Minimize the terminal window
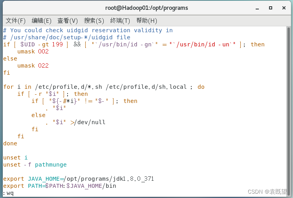The image size is (293, 198). (x=257, y=8)
